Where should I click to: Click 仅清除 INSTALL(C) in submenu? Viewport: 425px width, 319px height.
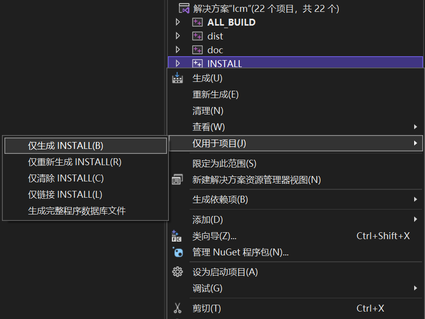coord(86,178)
